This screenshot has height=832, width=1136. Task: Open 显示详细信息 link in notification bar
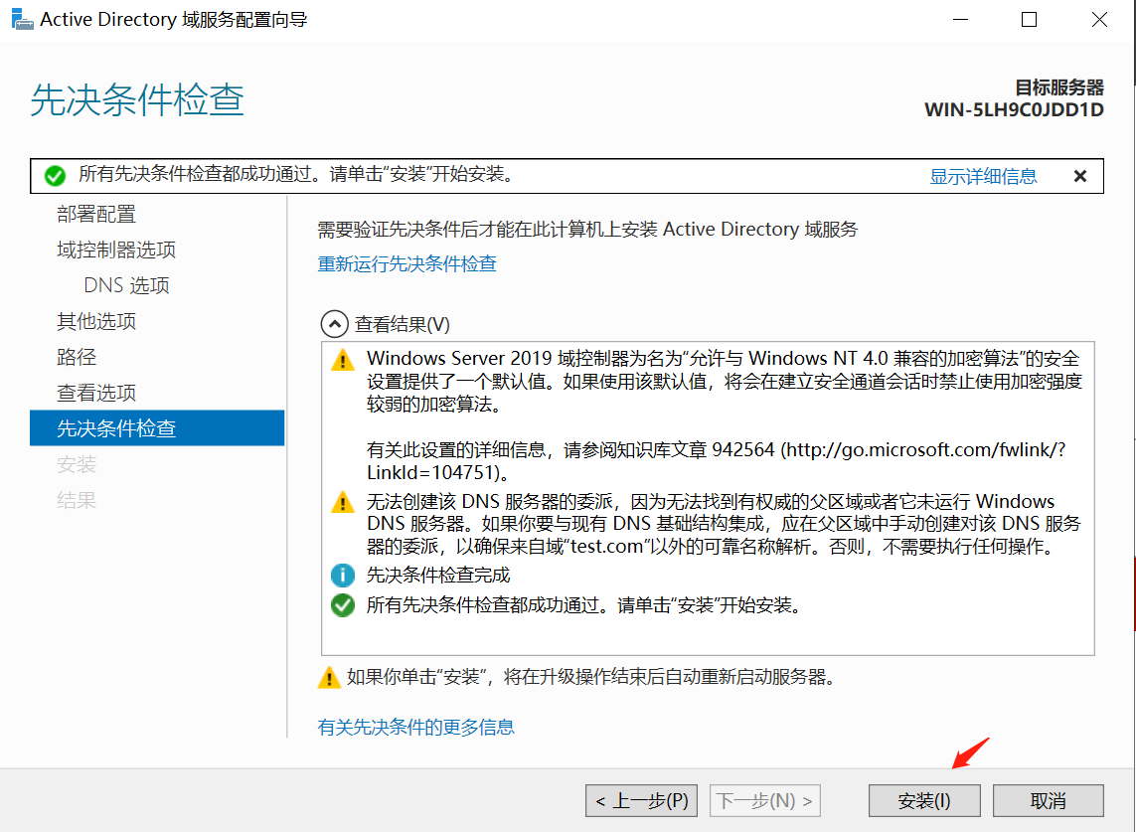[983, 176]
